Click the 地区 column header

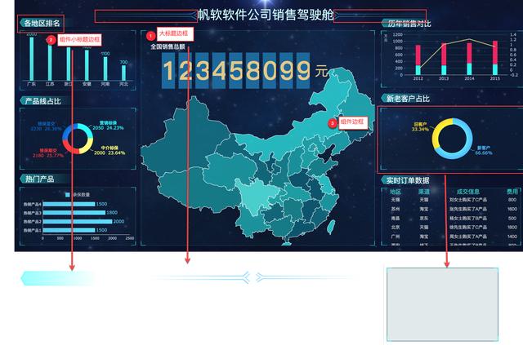pyautogui.click(x=396, y=192)
